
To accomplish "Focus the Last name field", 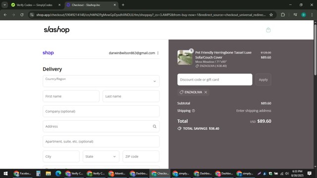I will pos(131,96).
